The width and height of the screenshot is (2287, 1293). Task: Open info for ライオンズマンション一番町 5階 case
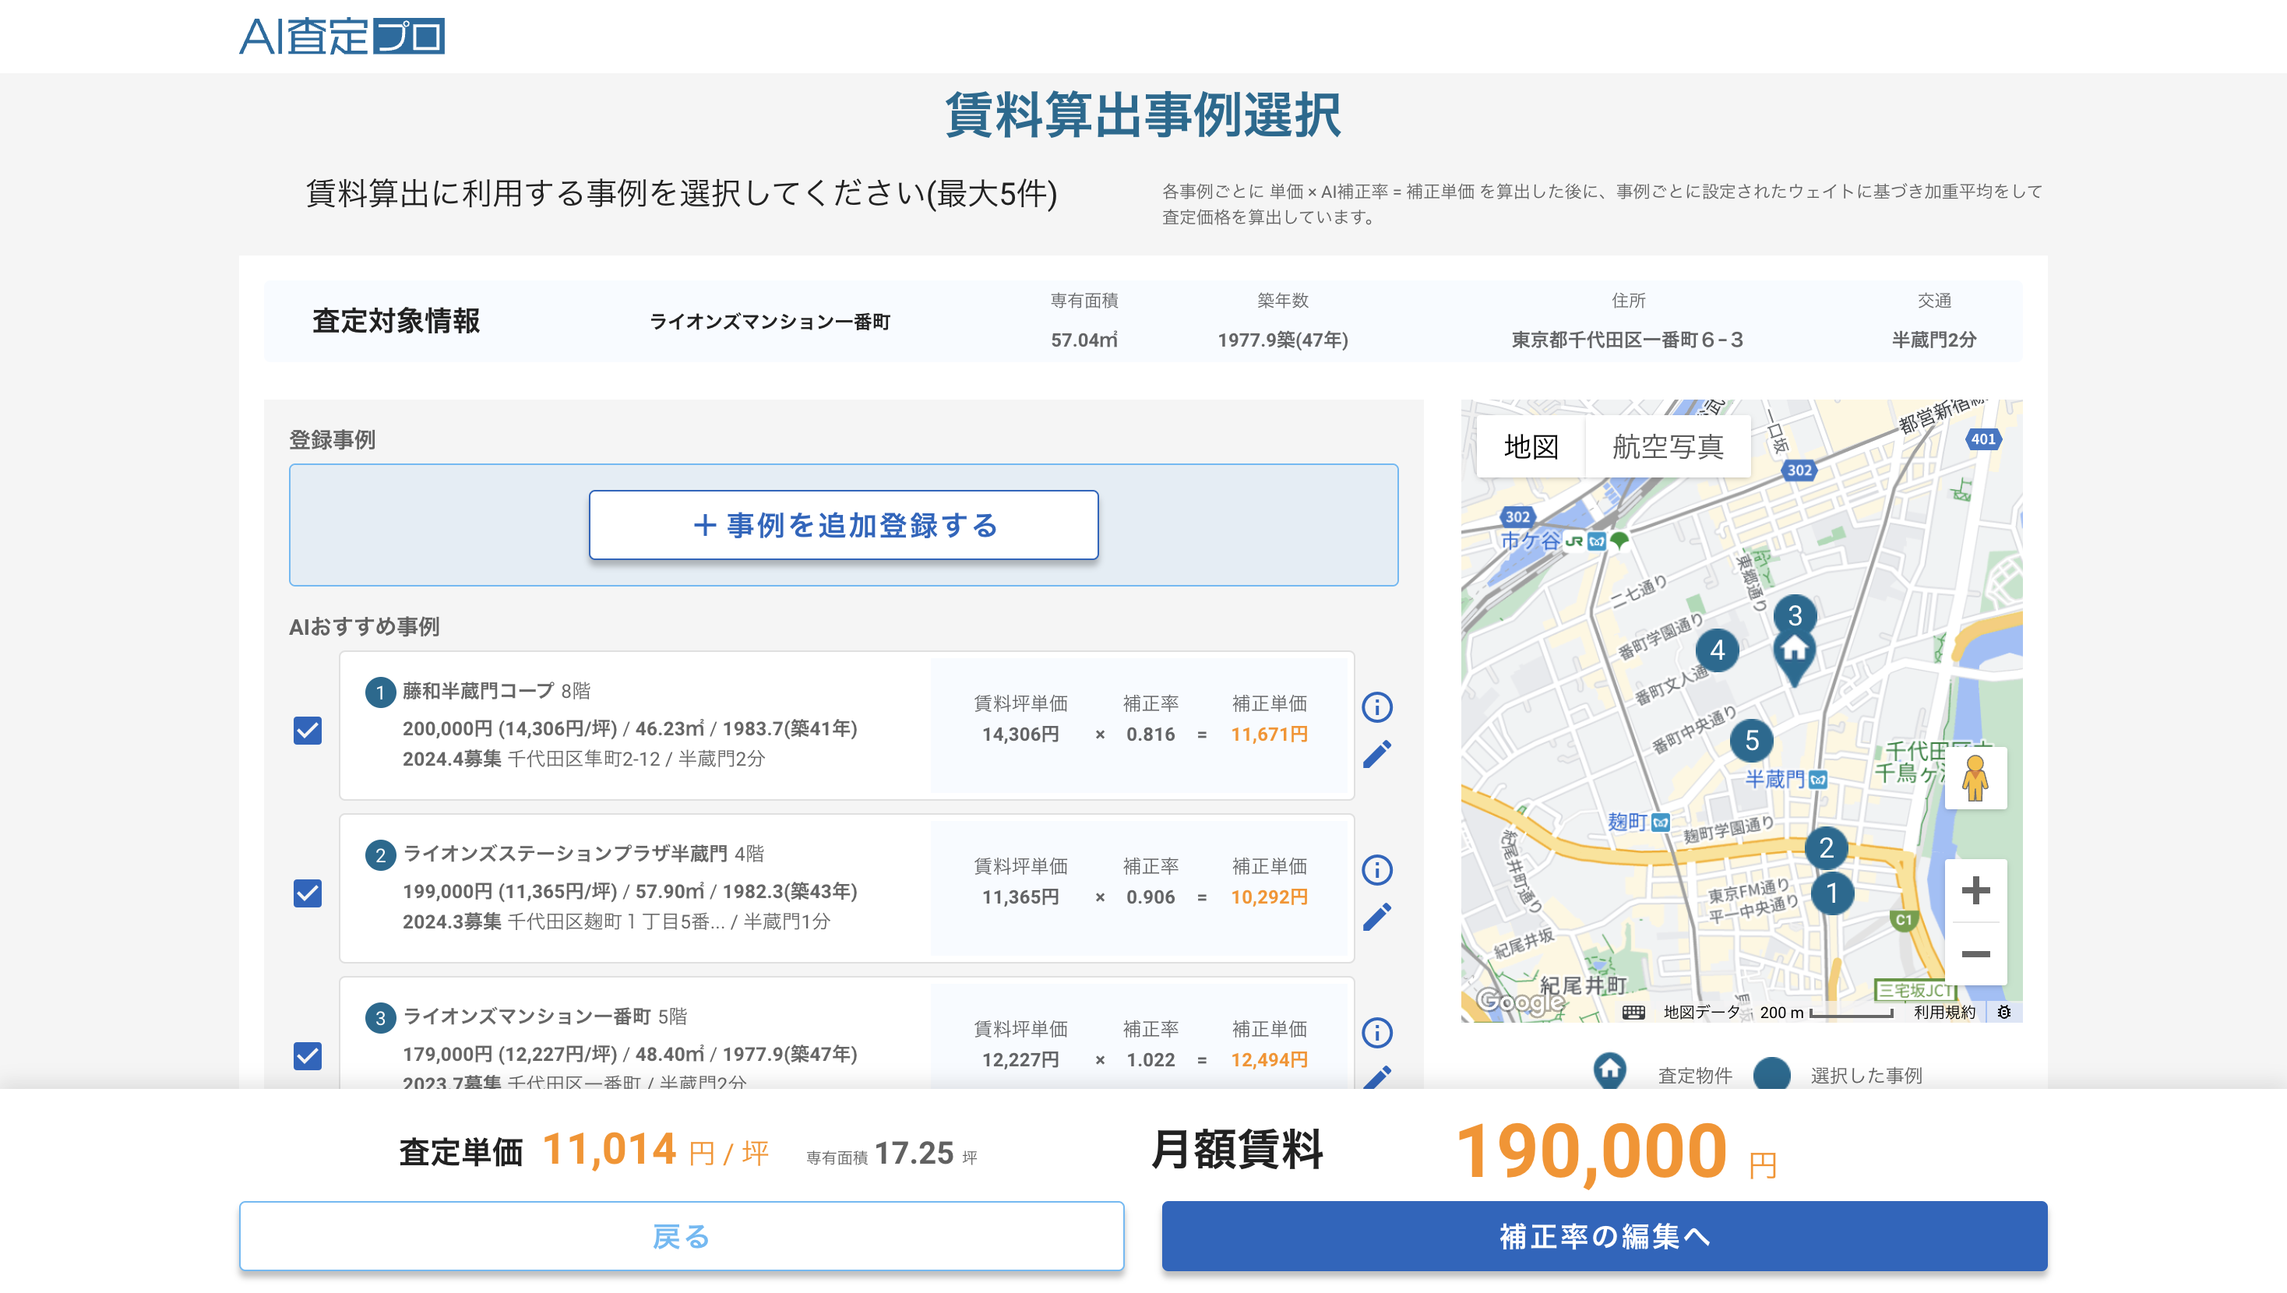click(1377, 1032)
